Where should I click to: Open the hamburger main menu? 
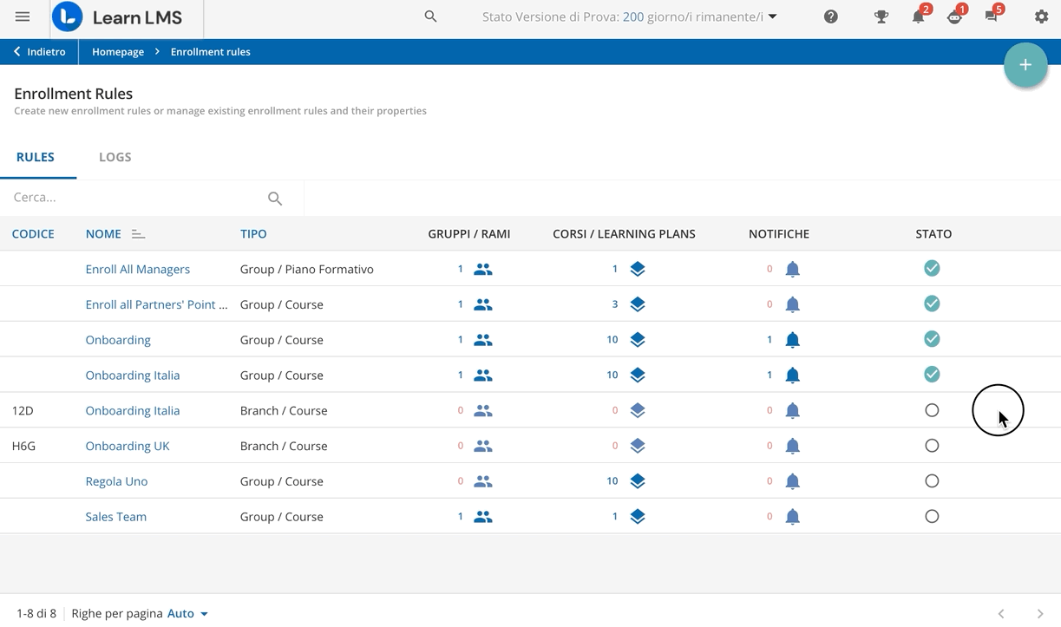click(23, 16)
